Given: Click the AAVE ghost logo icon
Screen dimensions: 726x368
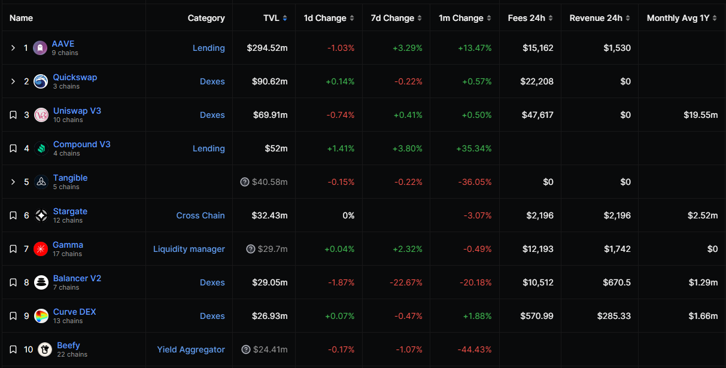Looking at the screenshot, I should [40, 48].
